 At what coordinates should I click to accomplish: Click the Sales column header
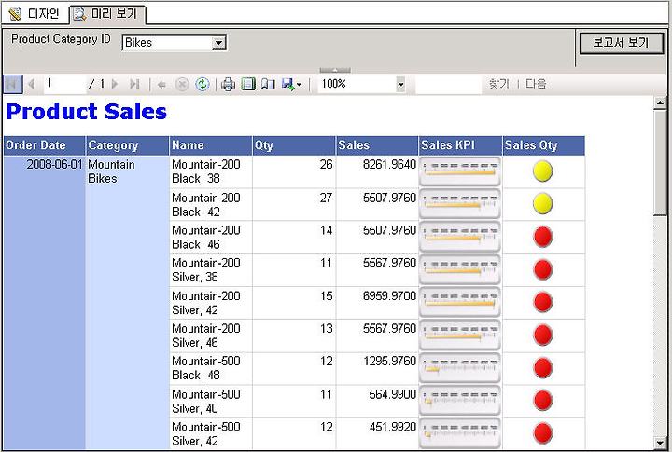click(x=377, y=145)
